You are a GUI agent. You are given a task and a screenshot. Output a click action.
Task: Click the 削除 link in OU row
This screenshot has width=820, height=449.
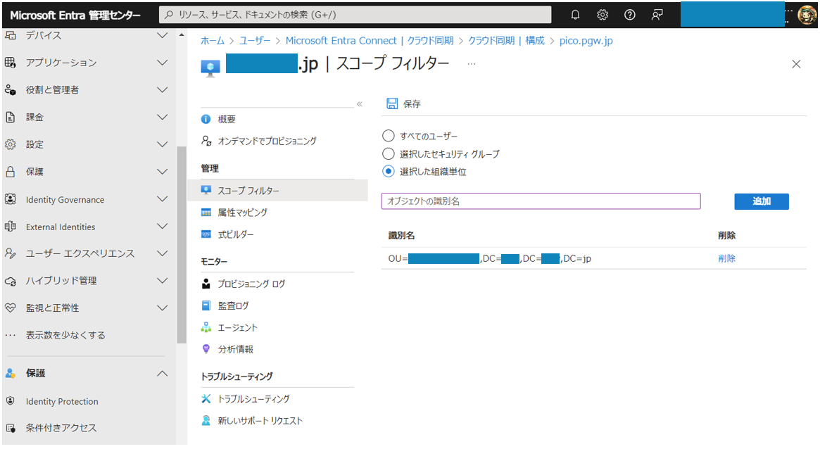[x=726, y=258]
